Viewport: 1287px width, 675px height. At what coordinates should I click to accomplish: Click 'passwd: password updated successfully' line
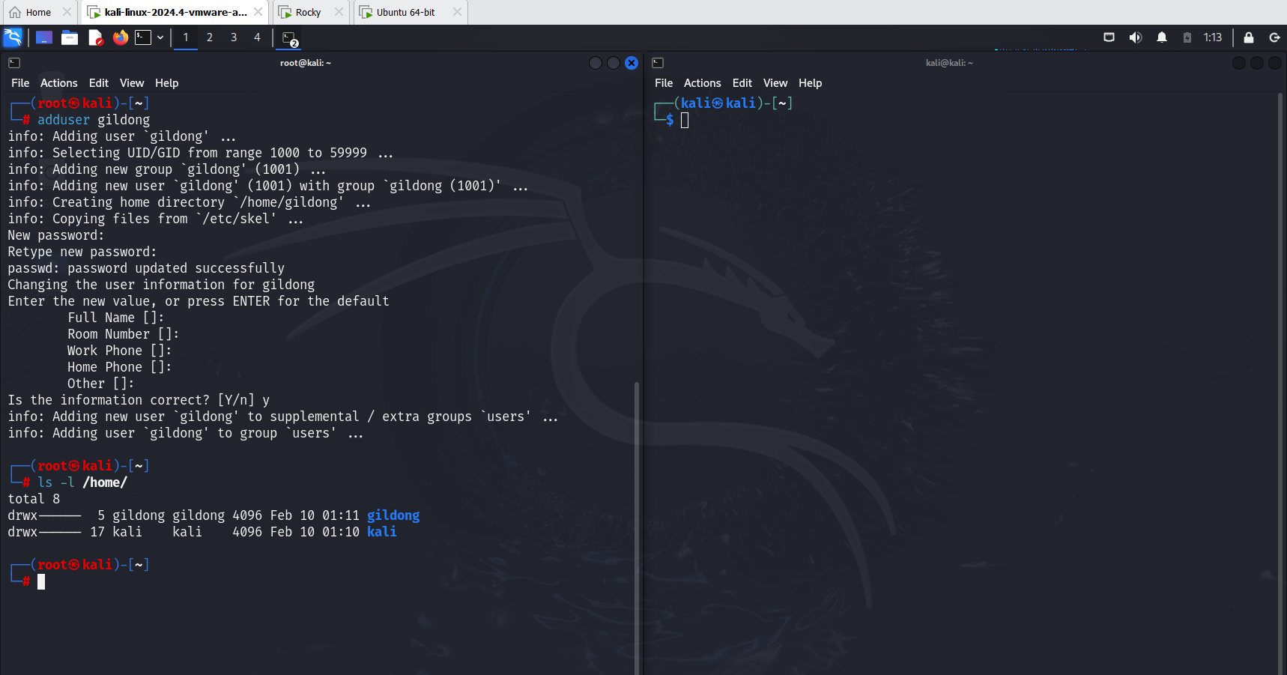(x=146, y=268)
